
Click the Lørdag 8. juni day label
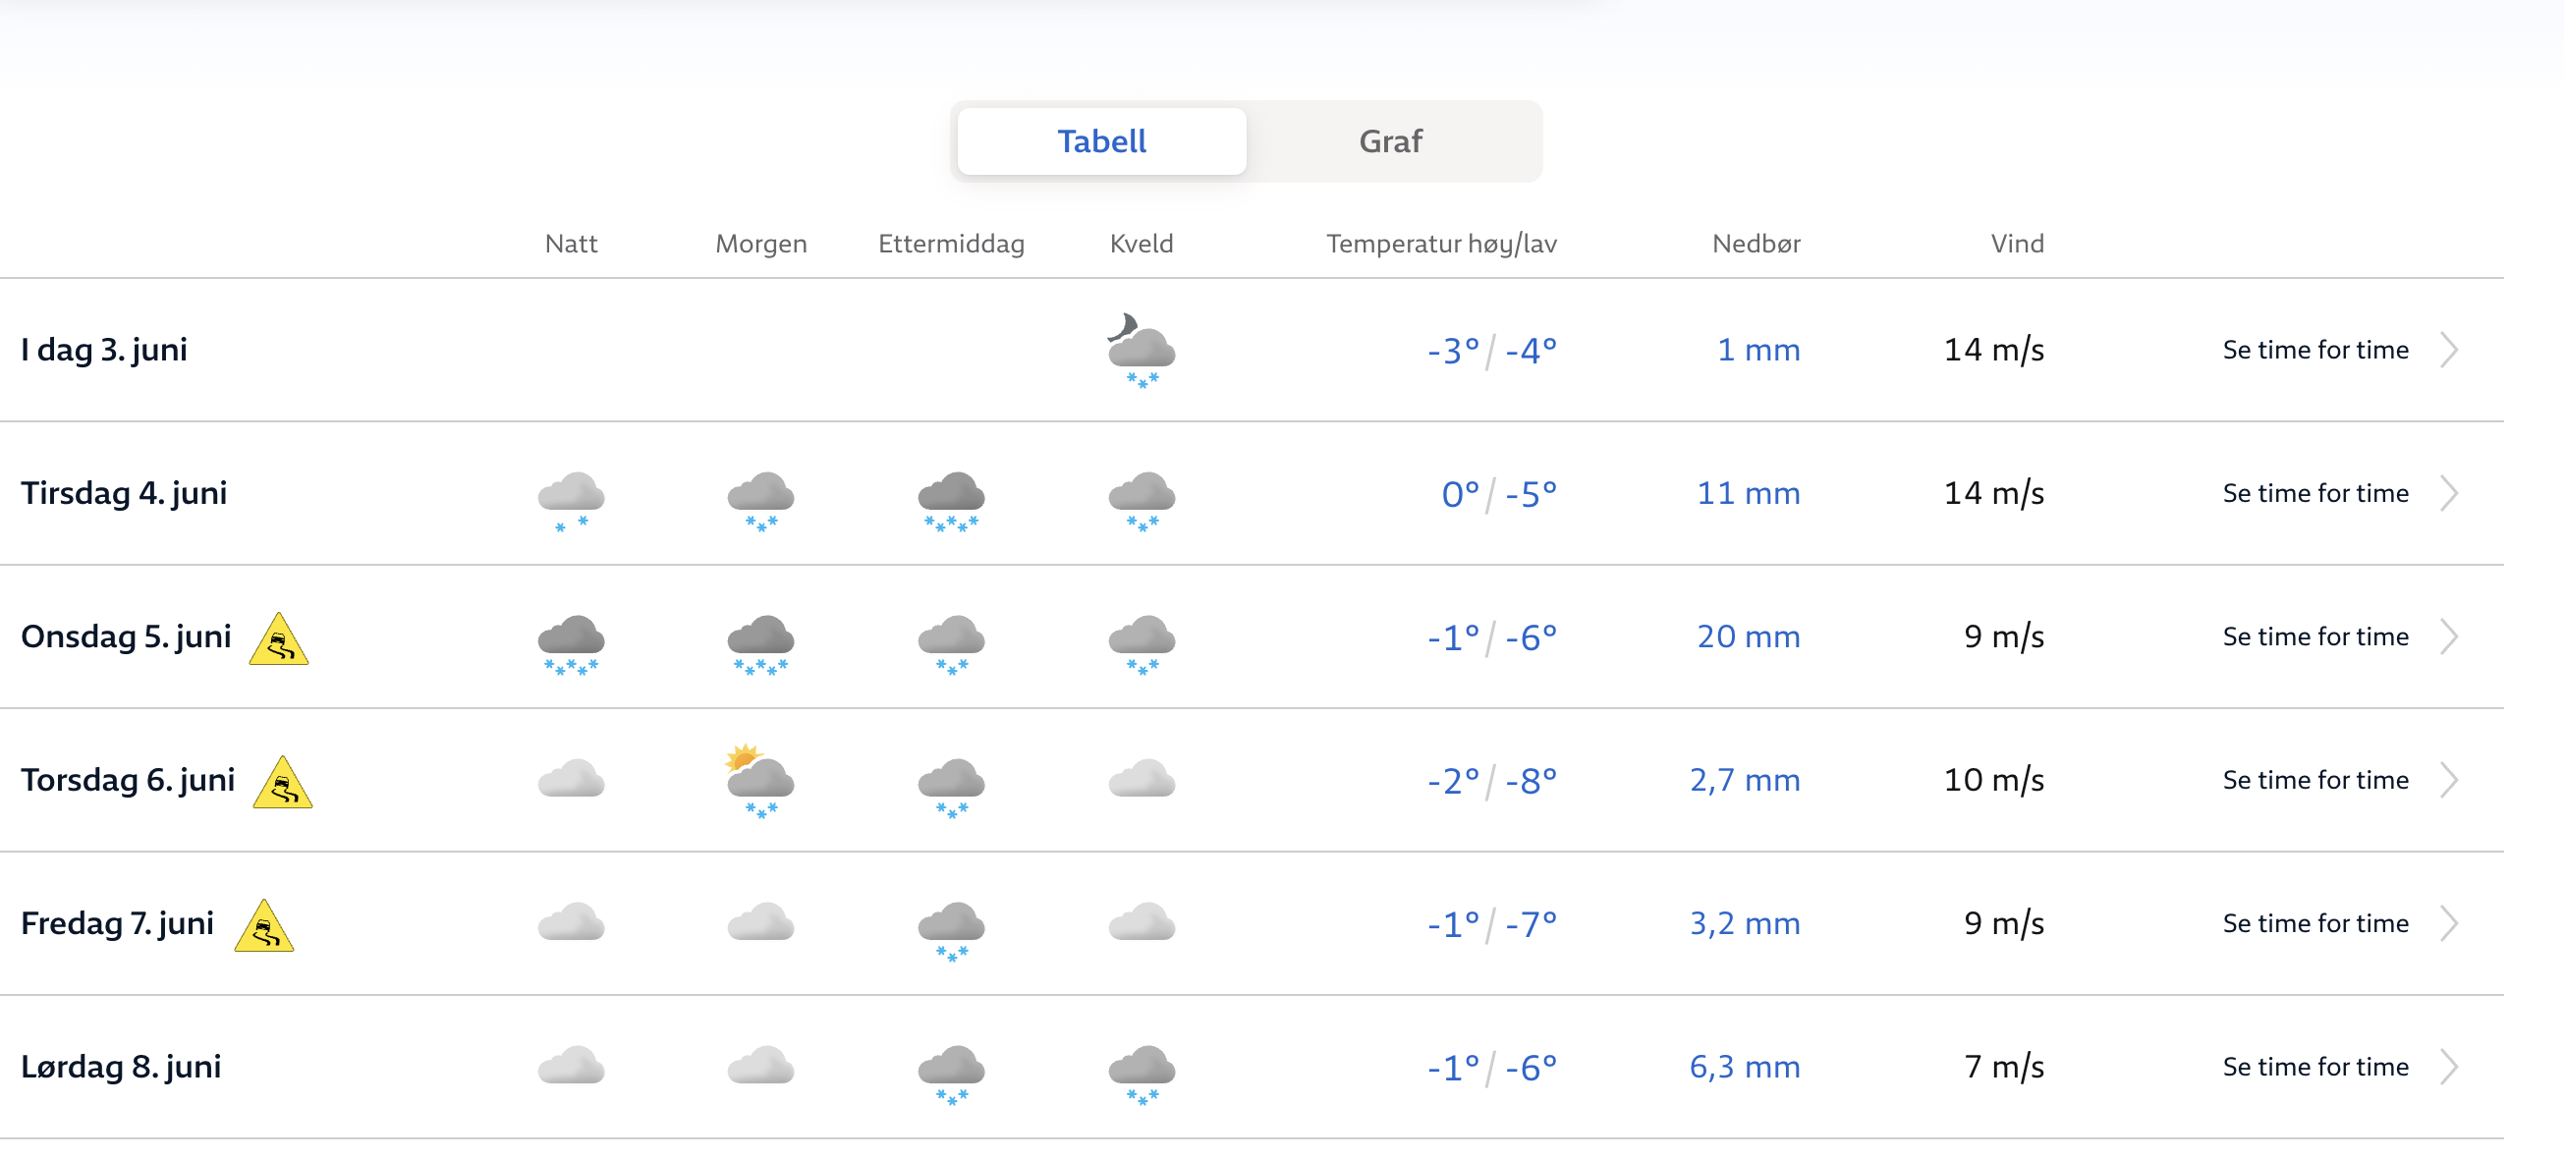pyautogui.click(x=122, y=1067)
